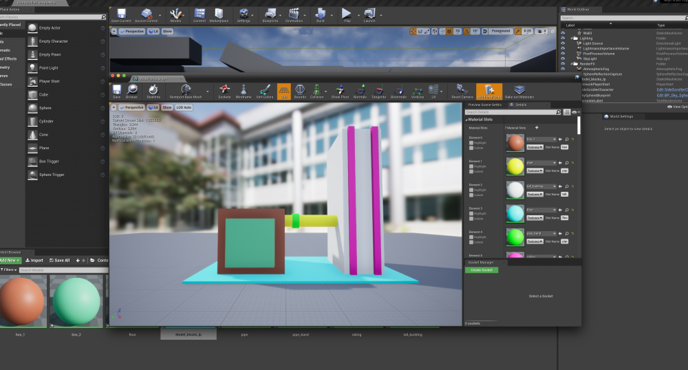Image resolution: width=688 pixels, height=370 pixels.
Task: Click the Wireframe icon in mesh editor toolbar
Action: (x=244, y=91)
